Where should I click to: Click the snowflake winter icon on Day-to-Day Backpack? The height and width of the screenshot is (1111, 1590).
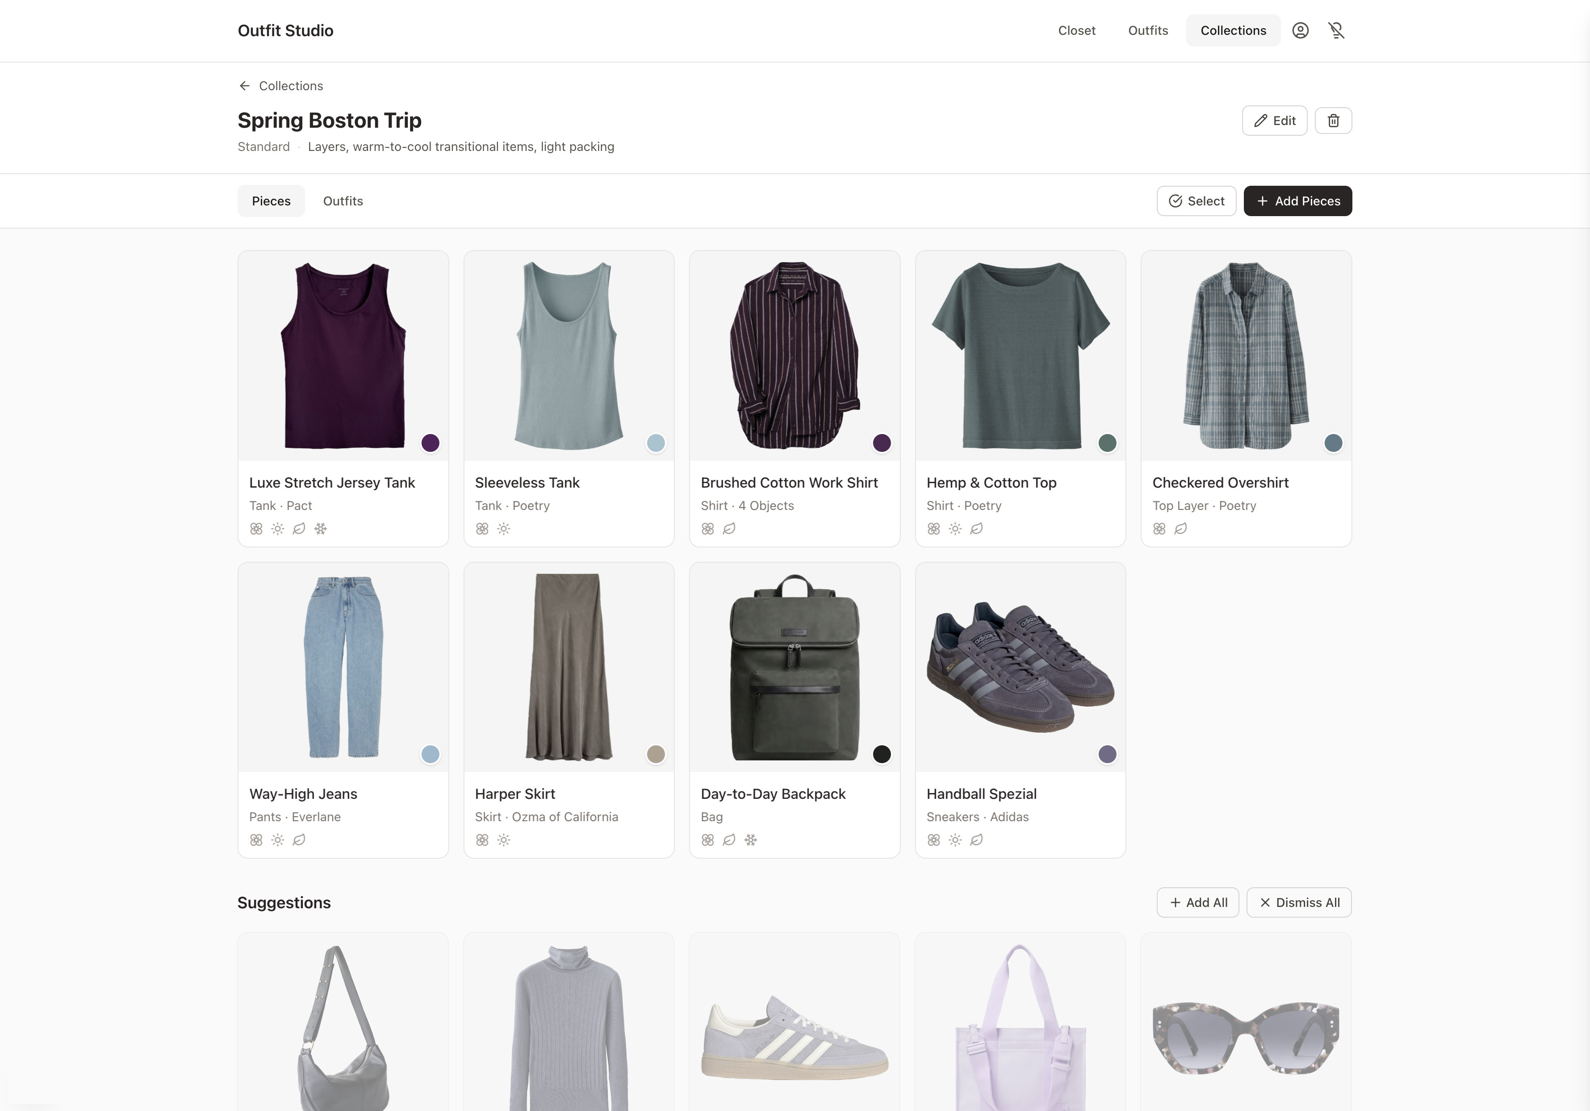[x=751, y=840]
